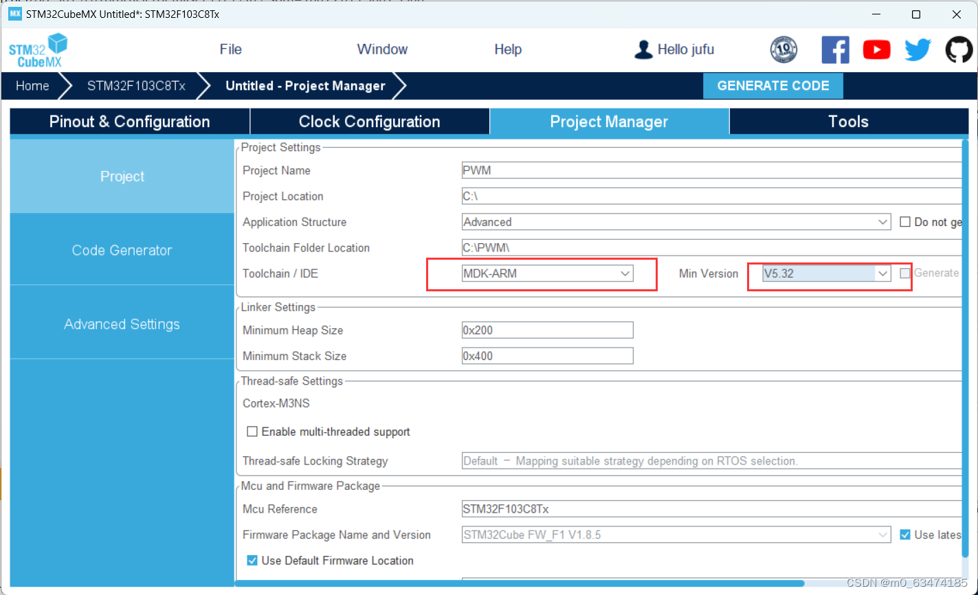Open the File menu
Screen dimensions: 978x595
tap(231, 49)
